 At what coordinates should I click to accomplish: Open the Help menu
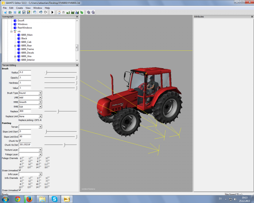tap(47, 8)
